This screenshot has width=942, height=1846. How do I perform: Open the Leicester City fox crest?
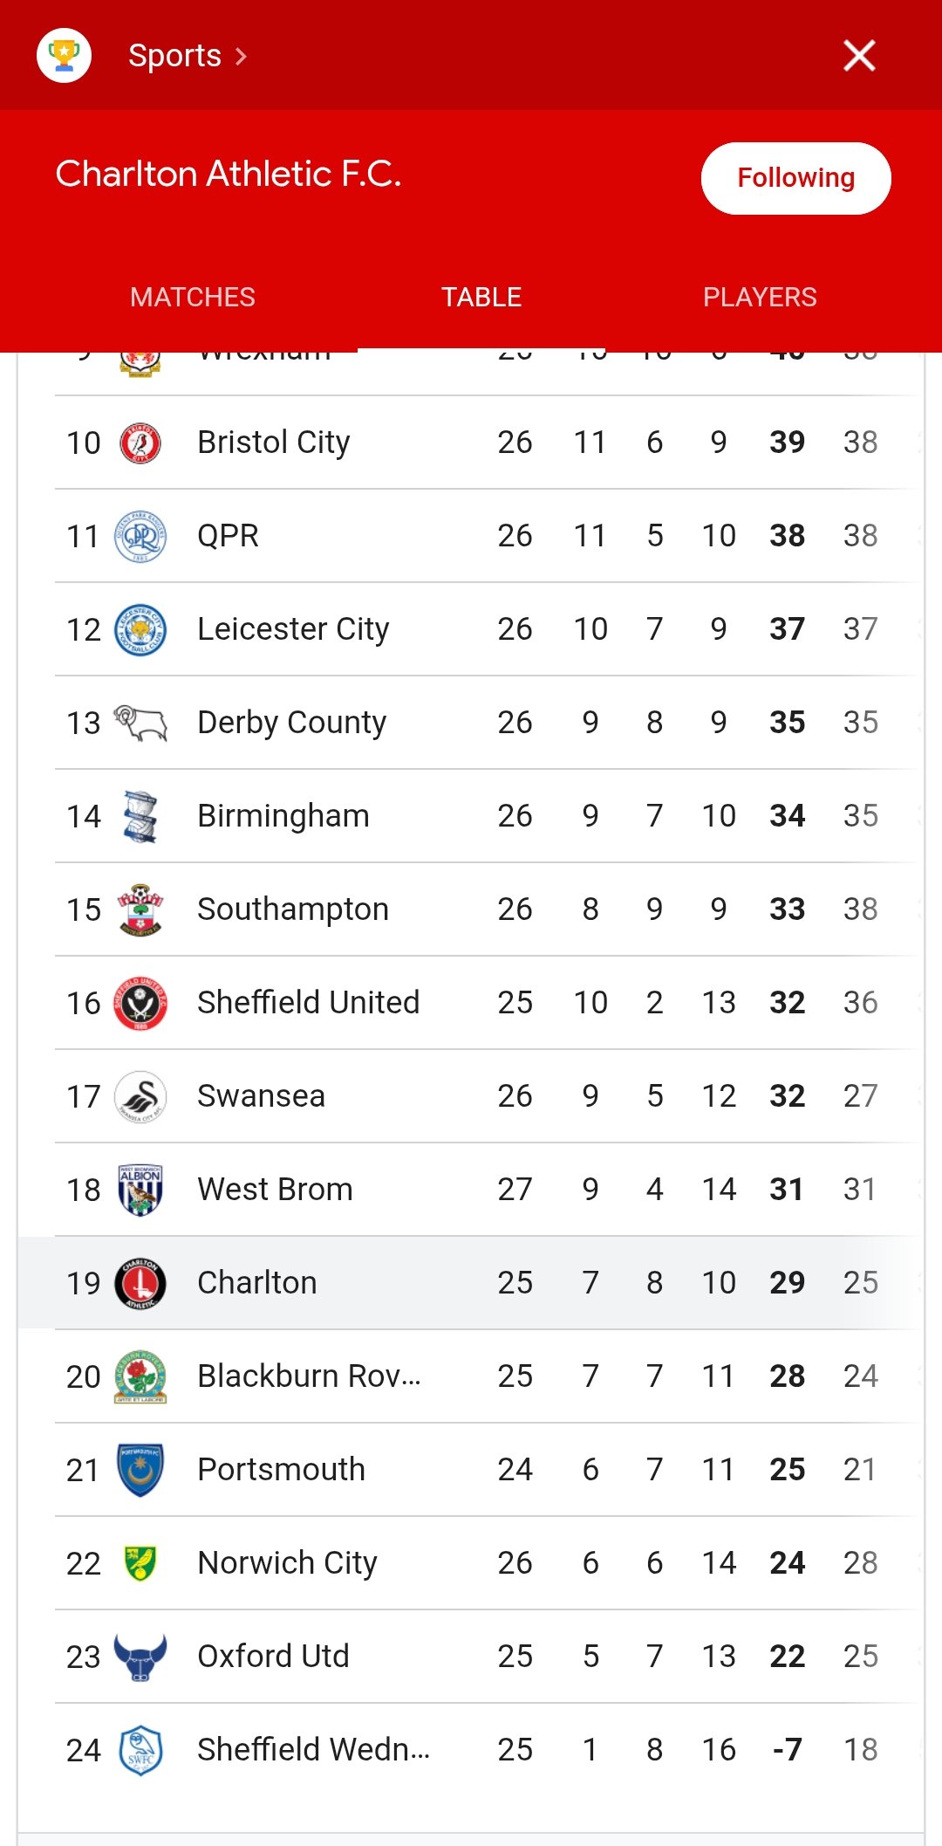click(140, 629)
